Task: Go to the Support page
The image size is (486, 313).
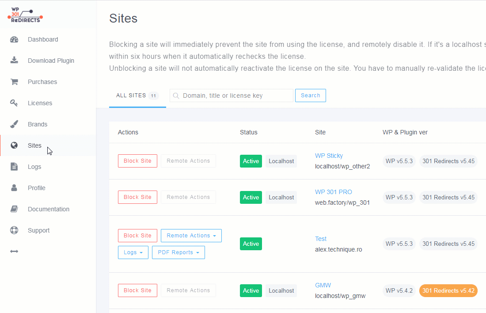Action: click(x=39, y=230)
